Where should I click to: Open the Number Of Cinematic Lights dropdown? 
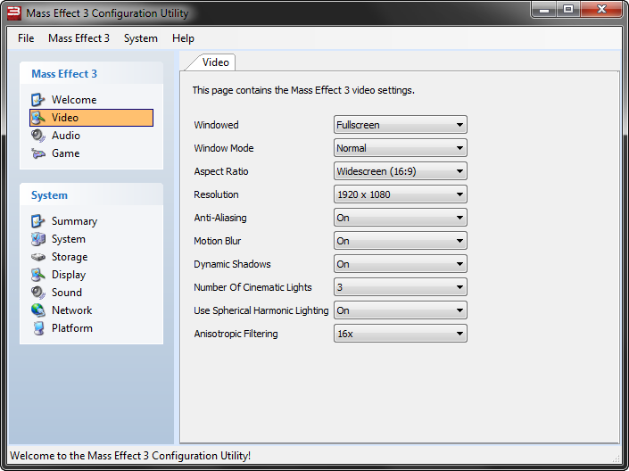(401, 287)
